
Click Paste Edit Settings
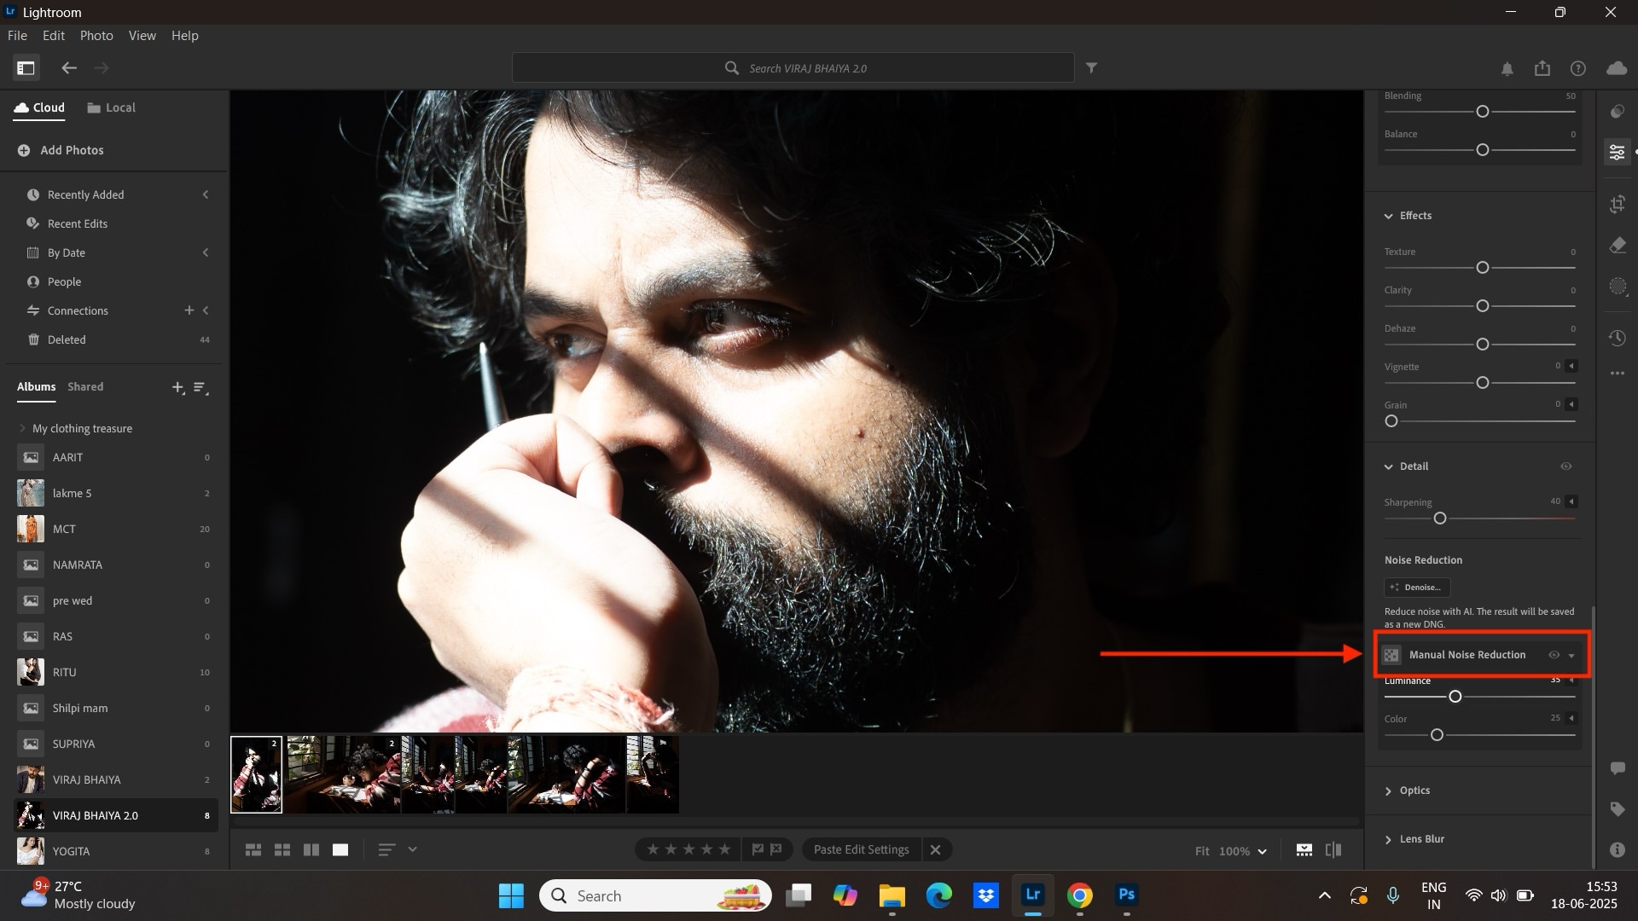[x=861, y=849]
